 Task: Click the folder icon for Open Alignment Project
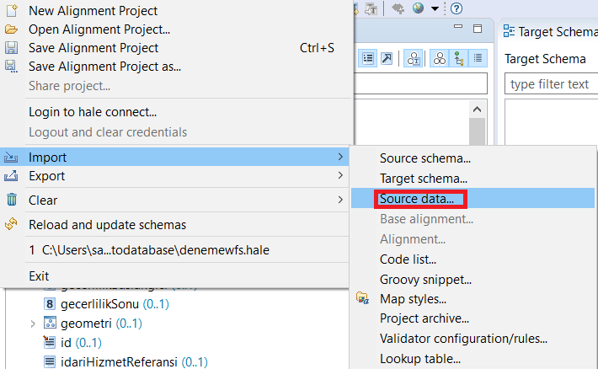[x=12, y=29]
